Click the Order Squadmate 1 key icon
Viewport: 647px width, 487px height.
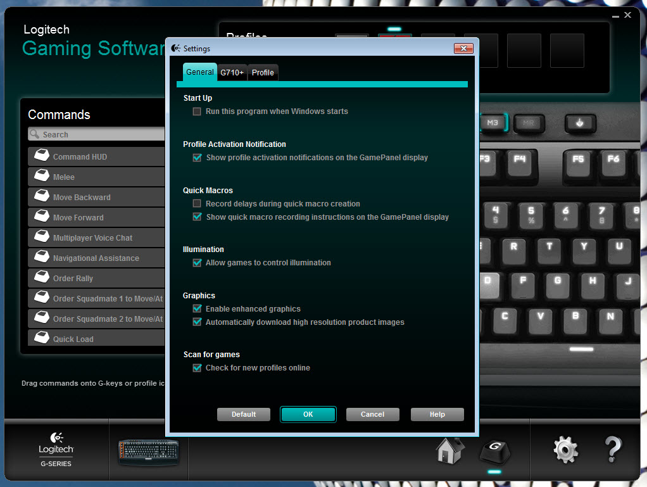[42, 297]
